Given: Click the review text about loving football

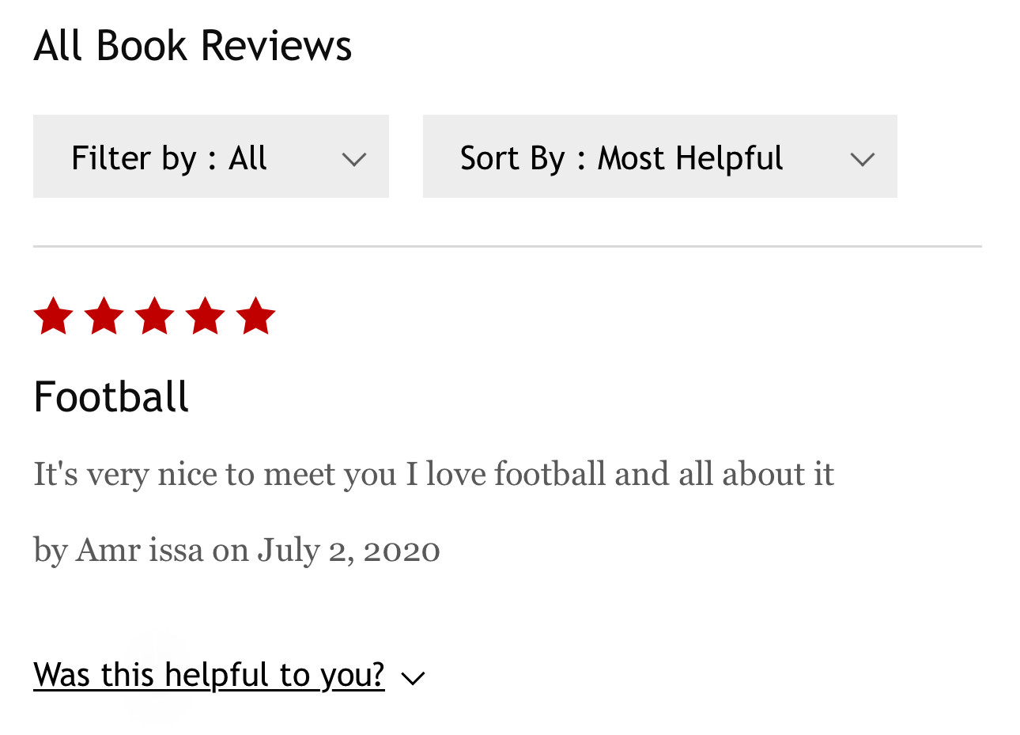Looking at the screenshot, I should coord(433,474).
